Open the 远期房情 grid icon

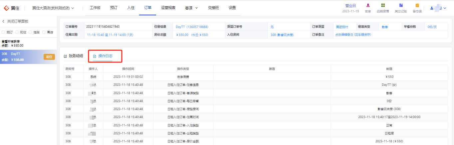[383, 5]
